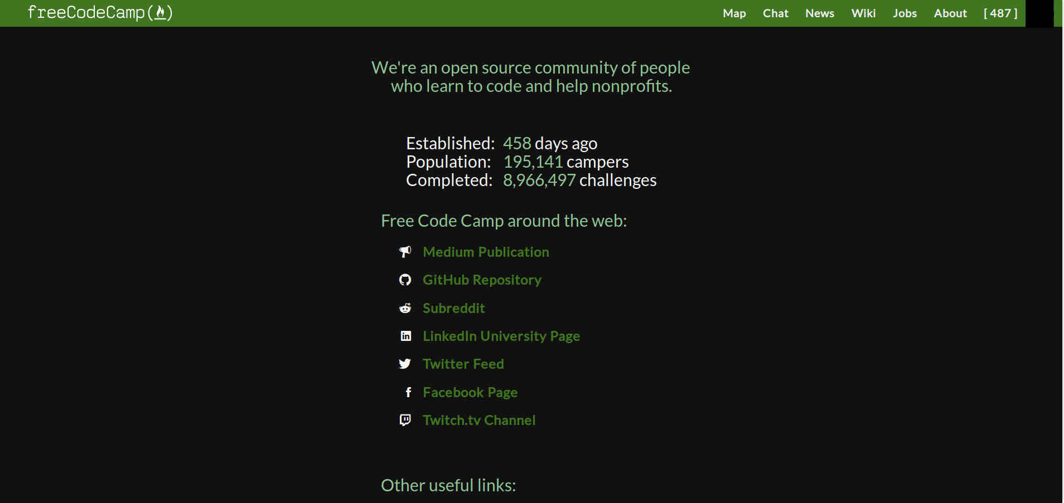Open the Subreddit link

(x=453, y=307)
